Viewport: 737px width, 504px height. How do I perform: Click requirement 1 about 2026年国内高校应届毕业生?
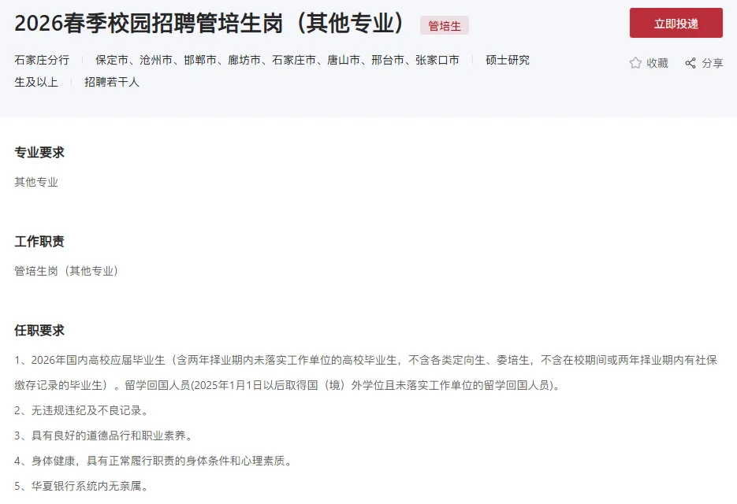(366, 372)
